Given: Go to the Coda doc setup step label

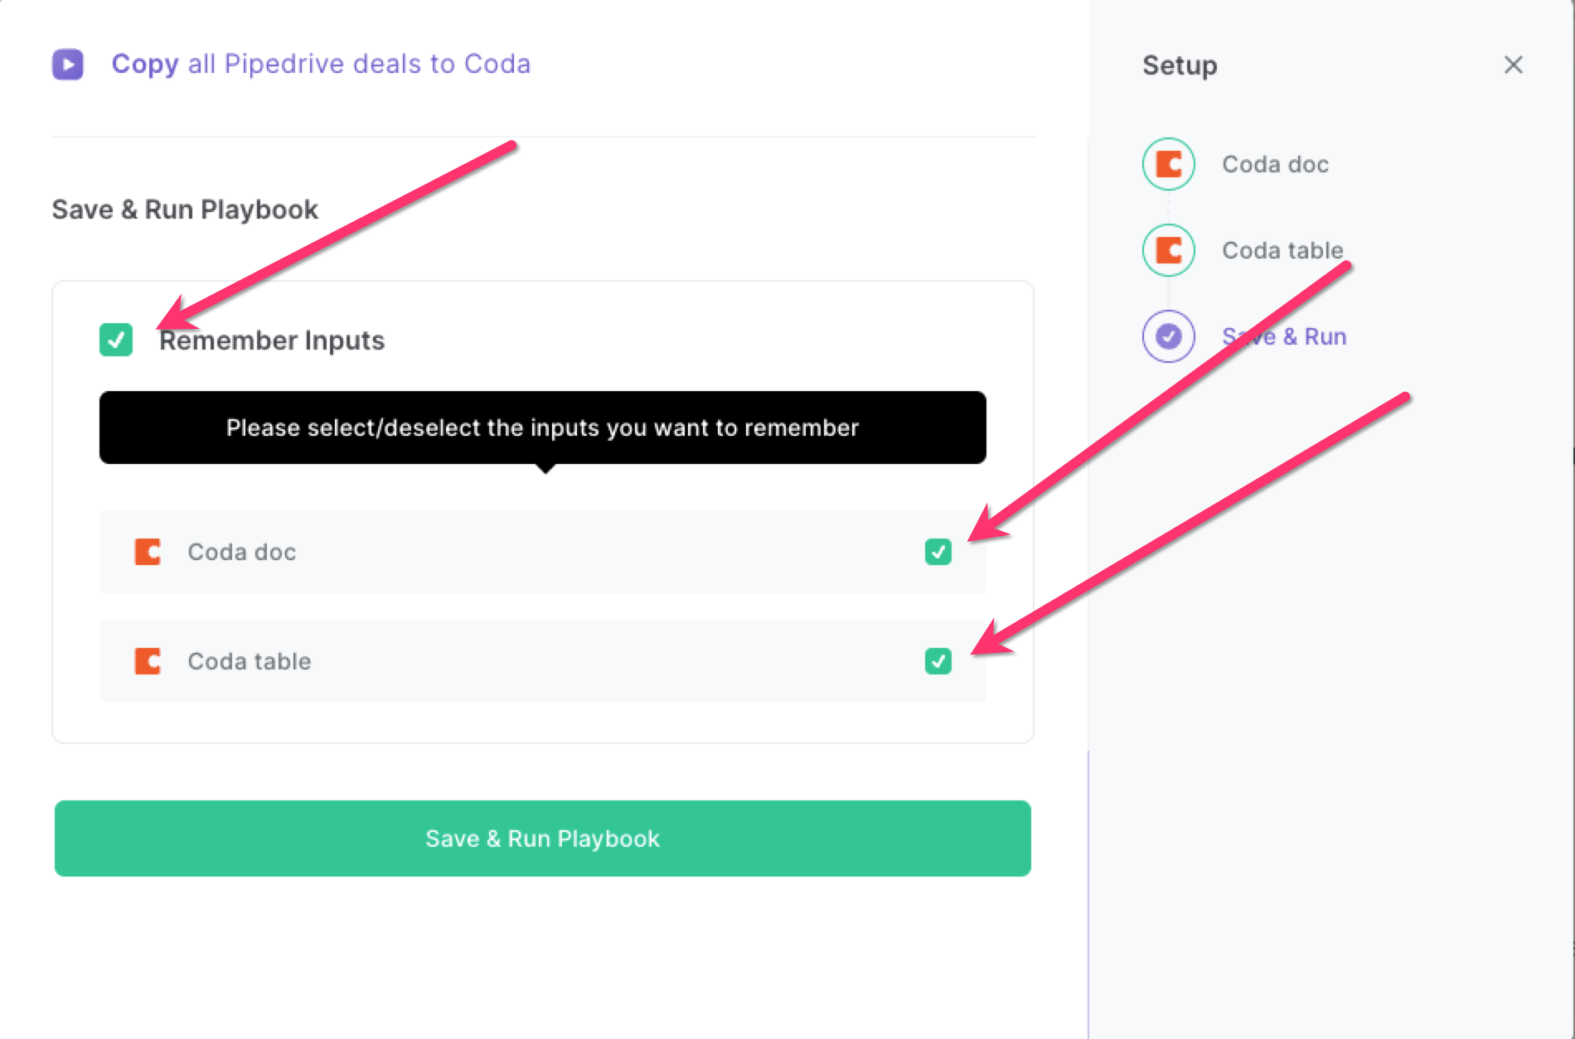Looking at the screenshot, I should tap(1275, 164).
